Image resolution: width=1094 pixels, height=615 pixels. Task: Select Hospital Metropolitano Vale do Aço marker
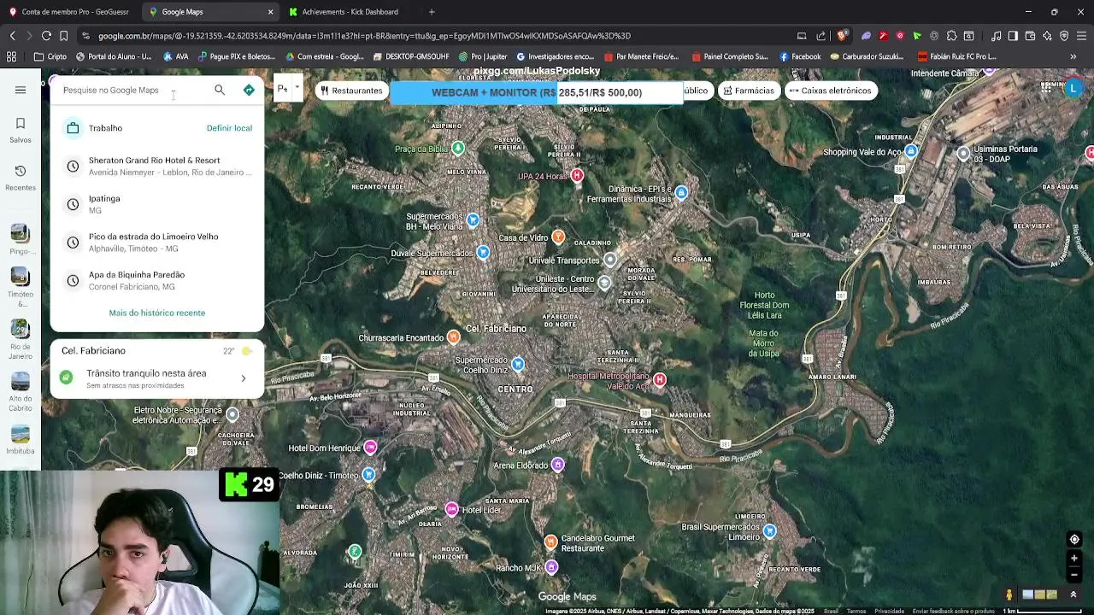point(659,379)
